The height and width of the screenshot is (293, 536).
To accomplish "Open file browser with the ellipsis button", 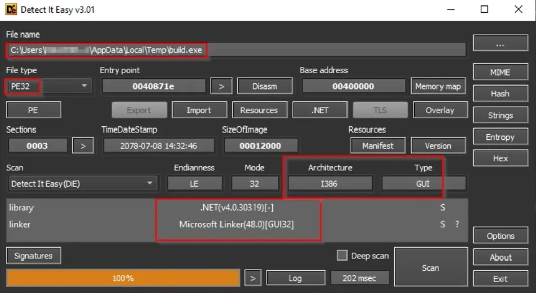I will 499,44.
